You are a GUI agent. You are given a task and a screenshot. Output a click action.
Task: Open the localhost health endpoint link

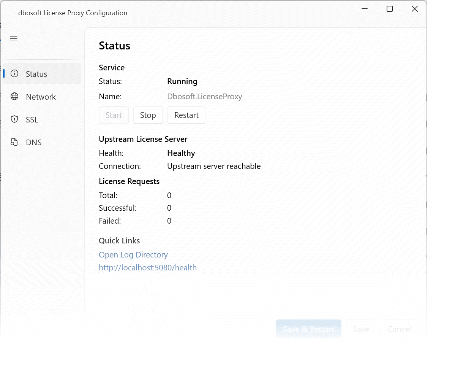147,267
